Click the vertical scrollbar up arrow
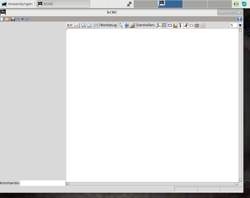The image size is (250, 198). point(241,31)
